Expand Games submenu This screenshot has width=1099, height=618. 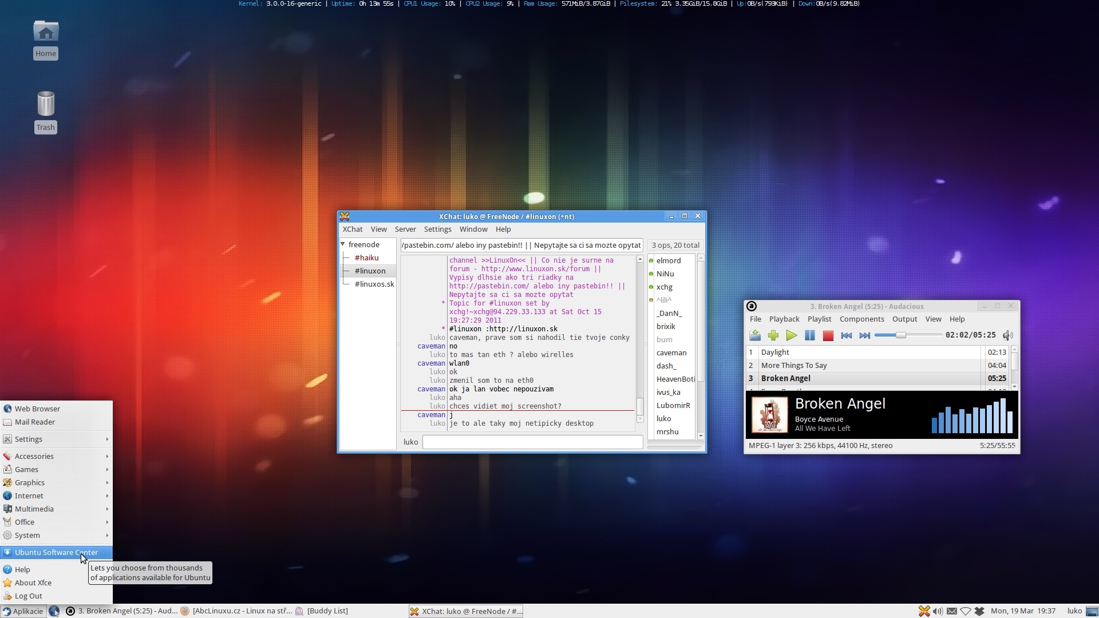(x=56, y=470)
